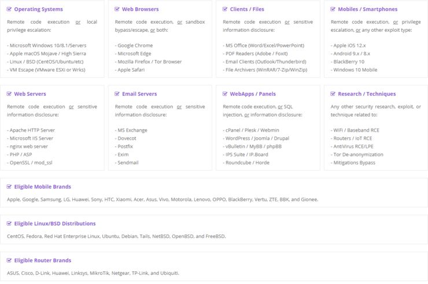Select the Research / Techniques heading
Image resolution: width=428 pixels, height=284 pixels.
click(x=368, y=94)
